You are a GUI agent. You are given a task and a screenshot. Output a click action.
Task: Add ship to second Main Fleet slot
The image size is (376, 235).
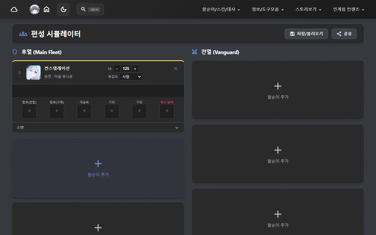click(98, 168)
